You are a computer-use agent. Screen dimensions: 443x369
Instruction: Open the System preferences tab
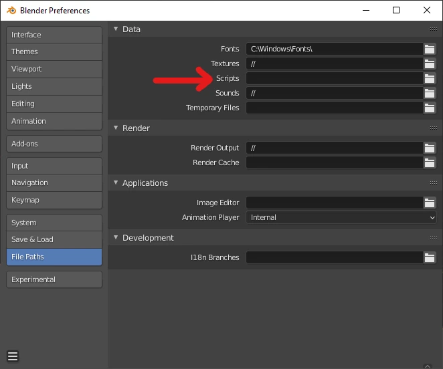54,223
